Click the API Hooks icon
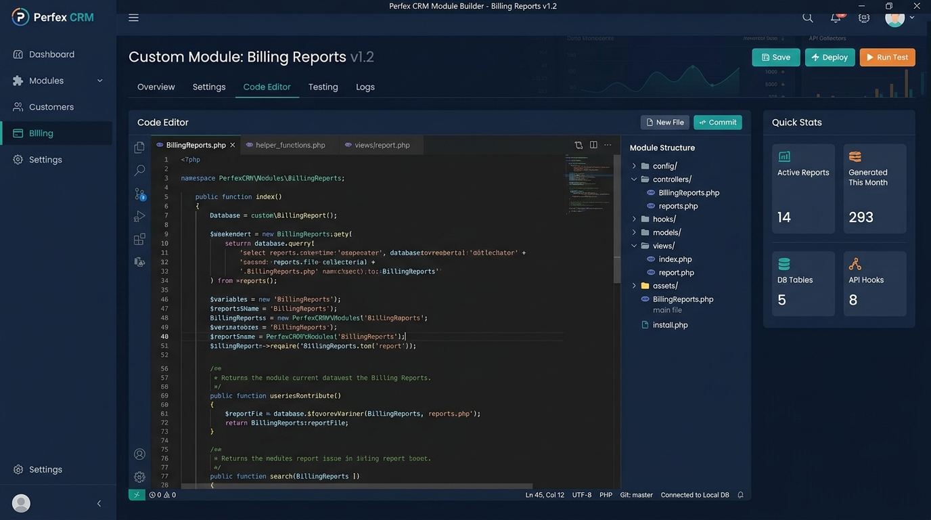Viewport: 931px width, 520px height. pyautogui.click(x=855, y=264)
